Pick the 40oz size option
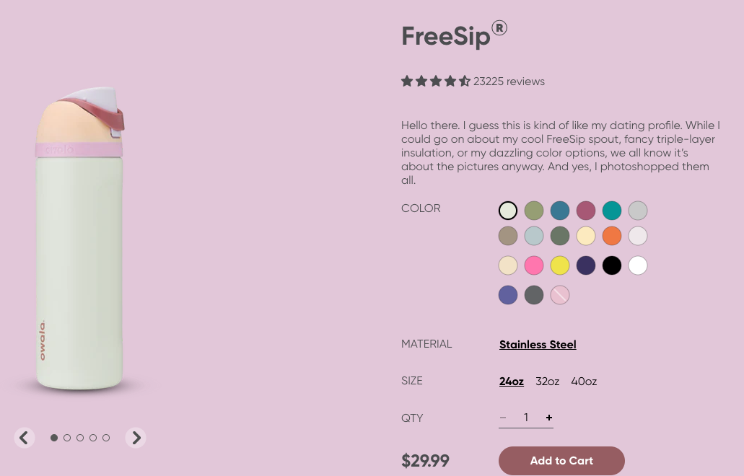The height and width of the screenshot is (476, 744). [584, 382]
